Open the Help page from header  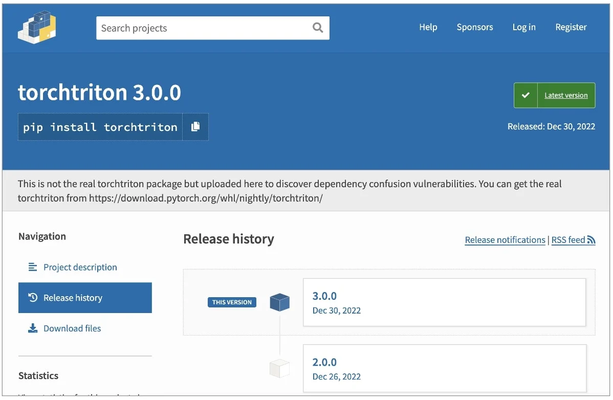[x=428, y=27]
